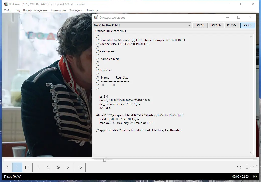
Task: Click the 0-255 to 16-235.hlsl combo box
Action: coord(142,25)
